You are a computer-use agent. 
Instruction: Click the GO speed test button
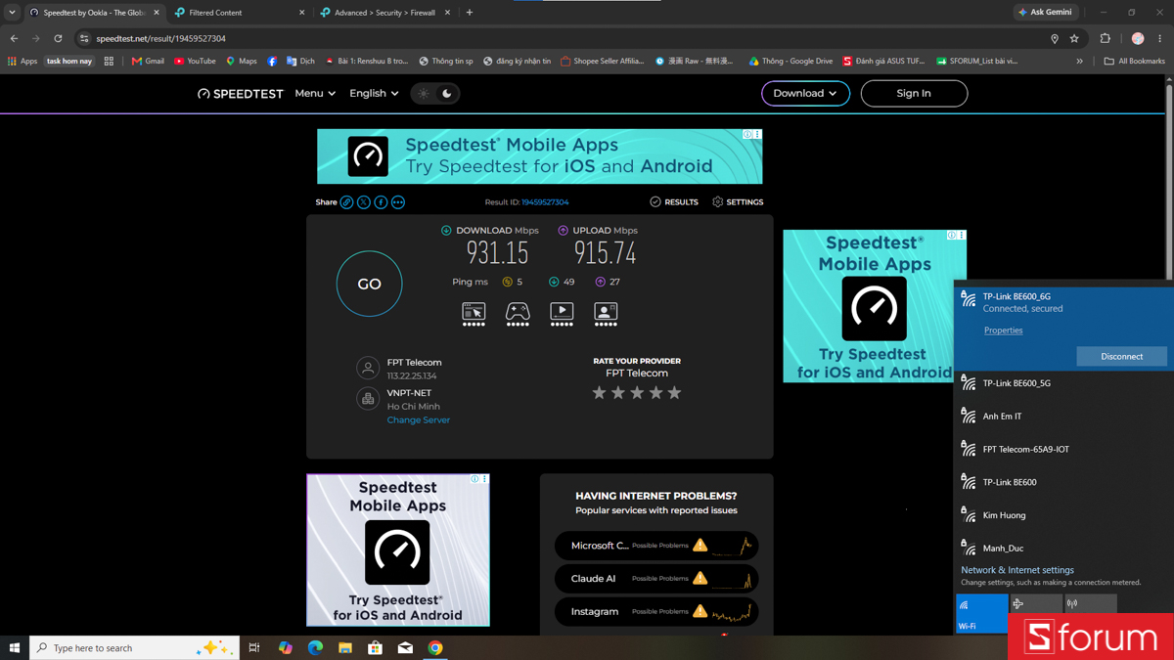(369, 284)
